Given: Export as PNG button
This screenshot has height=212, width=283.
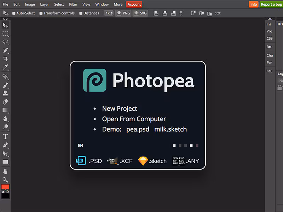Looking at the screenshot, I should pyautogui.click(x=123, y=13).
